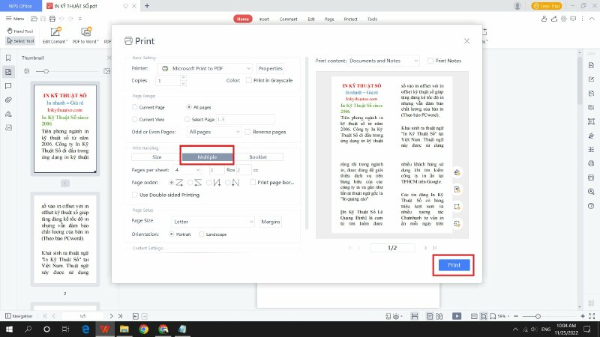Open the Page Size Letter dropdown

click(x=213, y=222)
